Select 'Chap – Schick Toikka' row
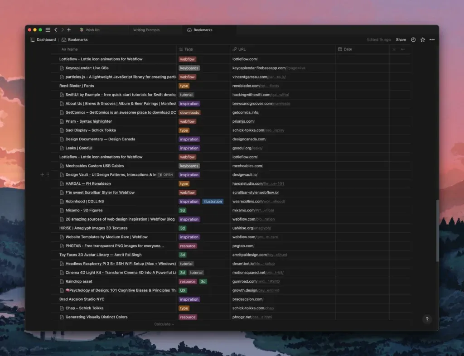This screenshot has height=356, width=464. point(84,308)
